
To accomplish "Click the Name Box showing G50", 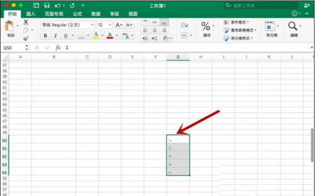I will tap(12, 48).
